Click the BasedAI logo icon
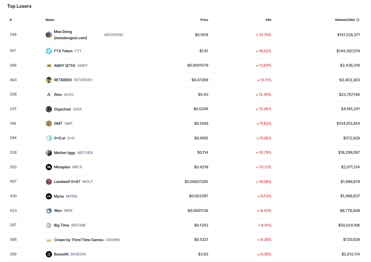371x262 pixels. click(x=49, y=254)
